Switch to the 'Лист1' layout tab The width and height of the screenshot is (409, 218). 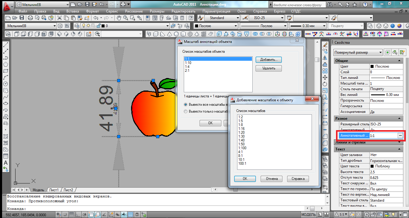click(x=54, y=190)
